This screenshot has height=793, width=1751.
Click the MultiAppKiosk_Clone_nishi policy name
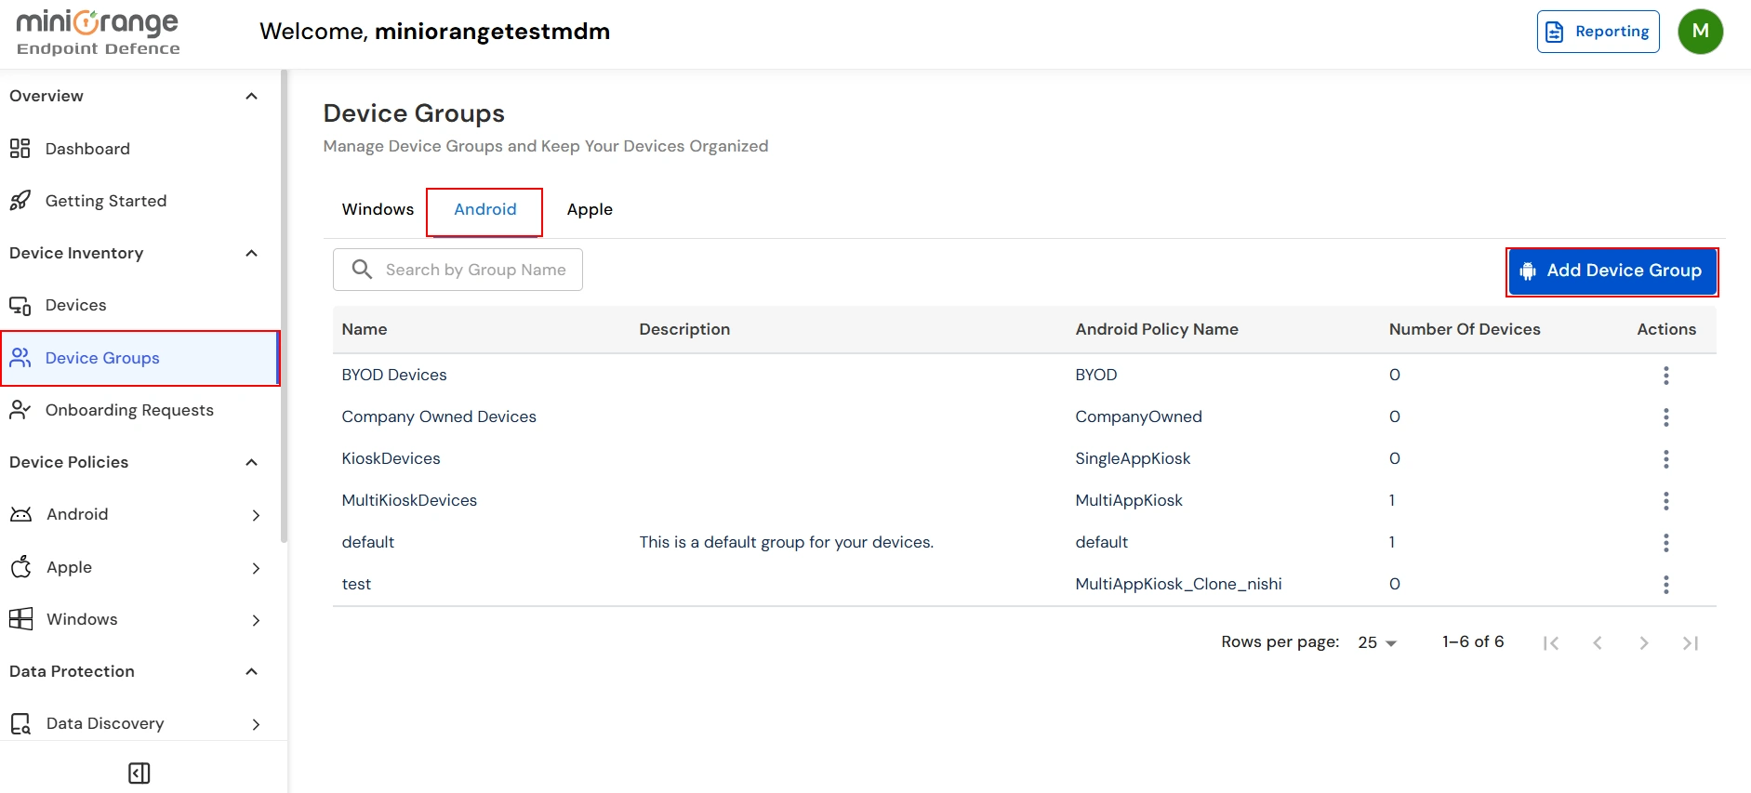1178,584
